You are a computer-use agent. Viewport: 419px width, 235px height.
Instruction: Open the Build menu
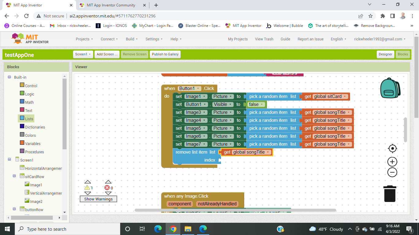[132, 39]
